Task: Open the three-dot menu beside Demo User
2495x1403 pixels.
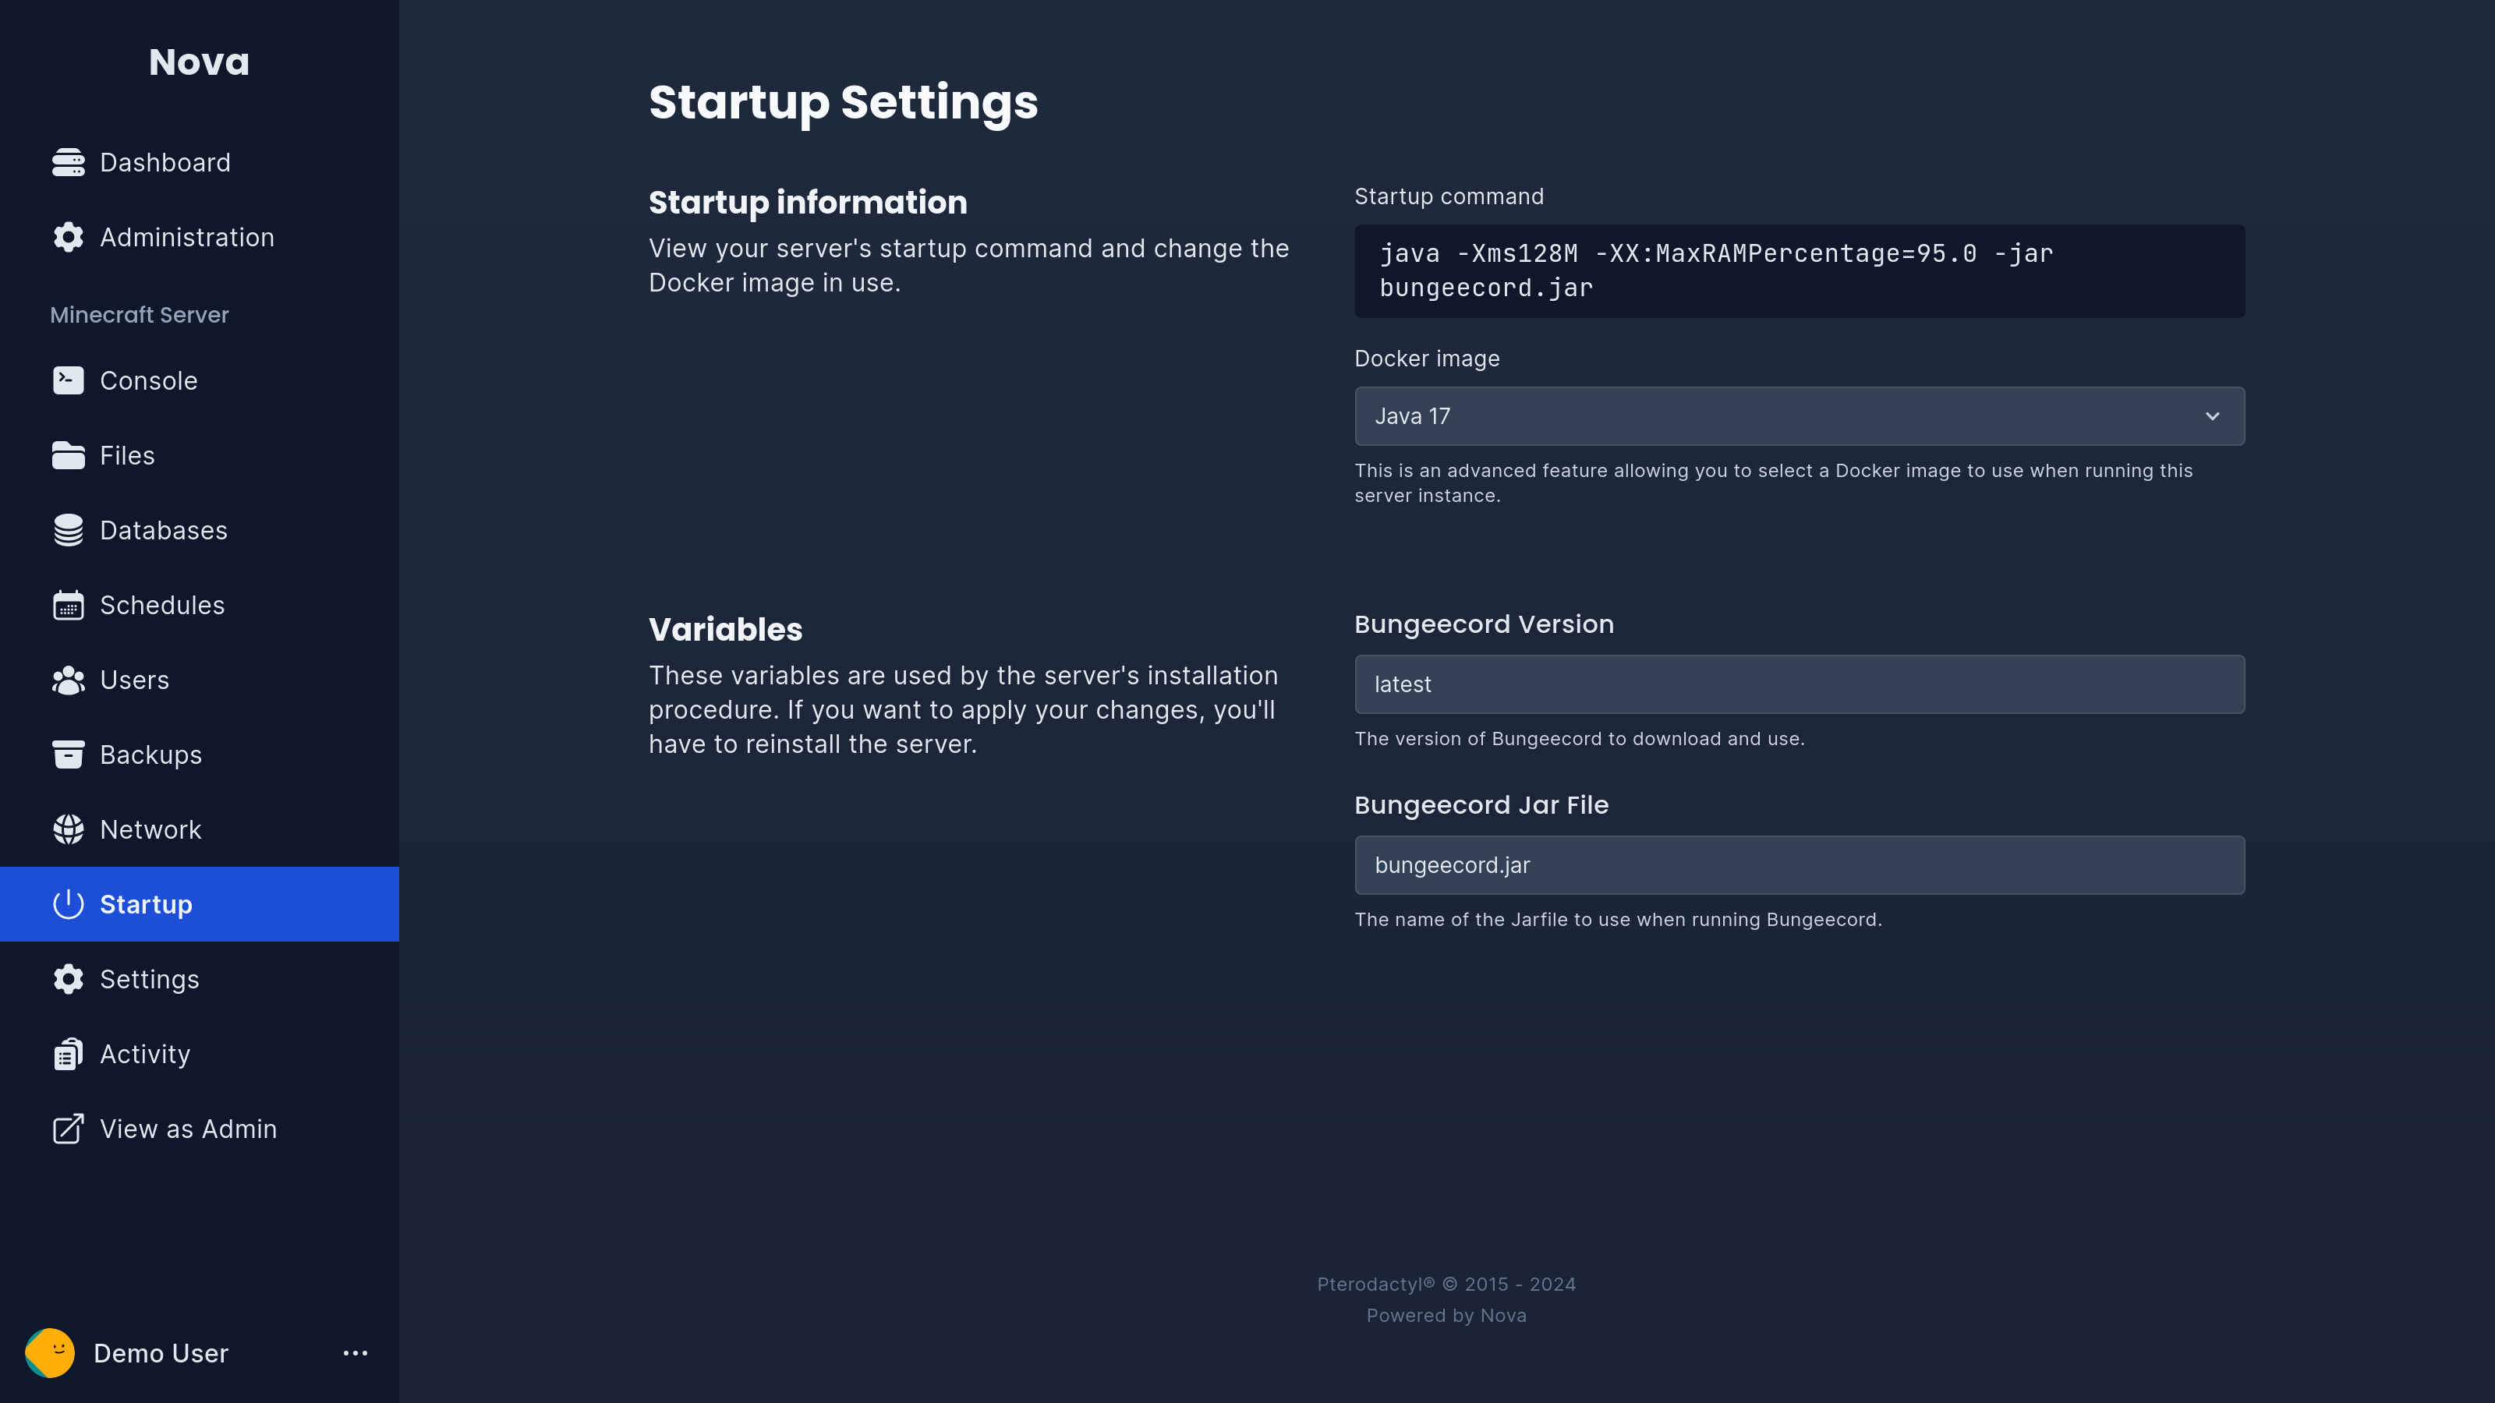Action: click(356, 1352)
